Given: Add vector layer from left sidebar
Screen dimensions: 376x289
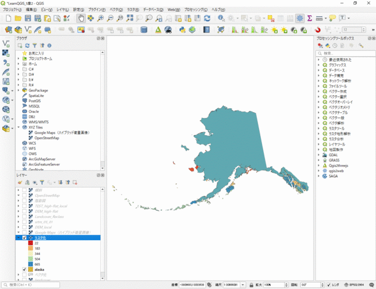Looking at the screenshot, I should [6, 43].
